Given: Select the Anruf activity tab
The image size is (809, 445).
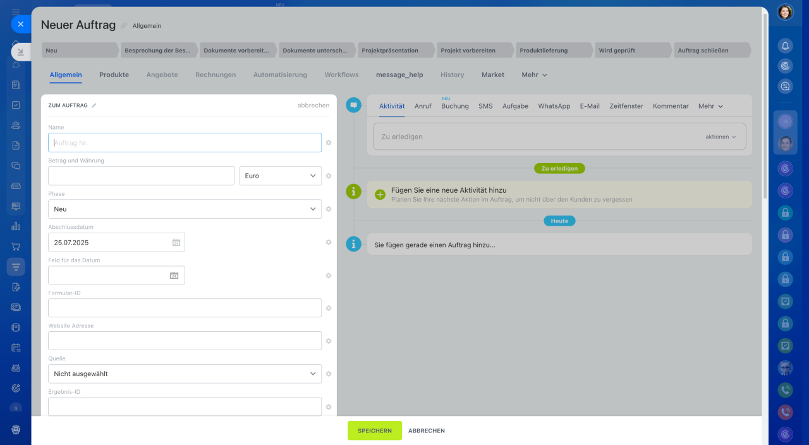Looking at the screenshot, I should [x=423, y=106].
